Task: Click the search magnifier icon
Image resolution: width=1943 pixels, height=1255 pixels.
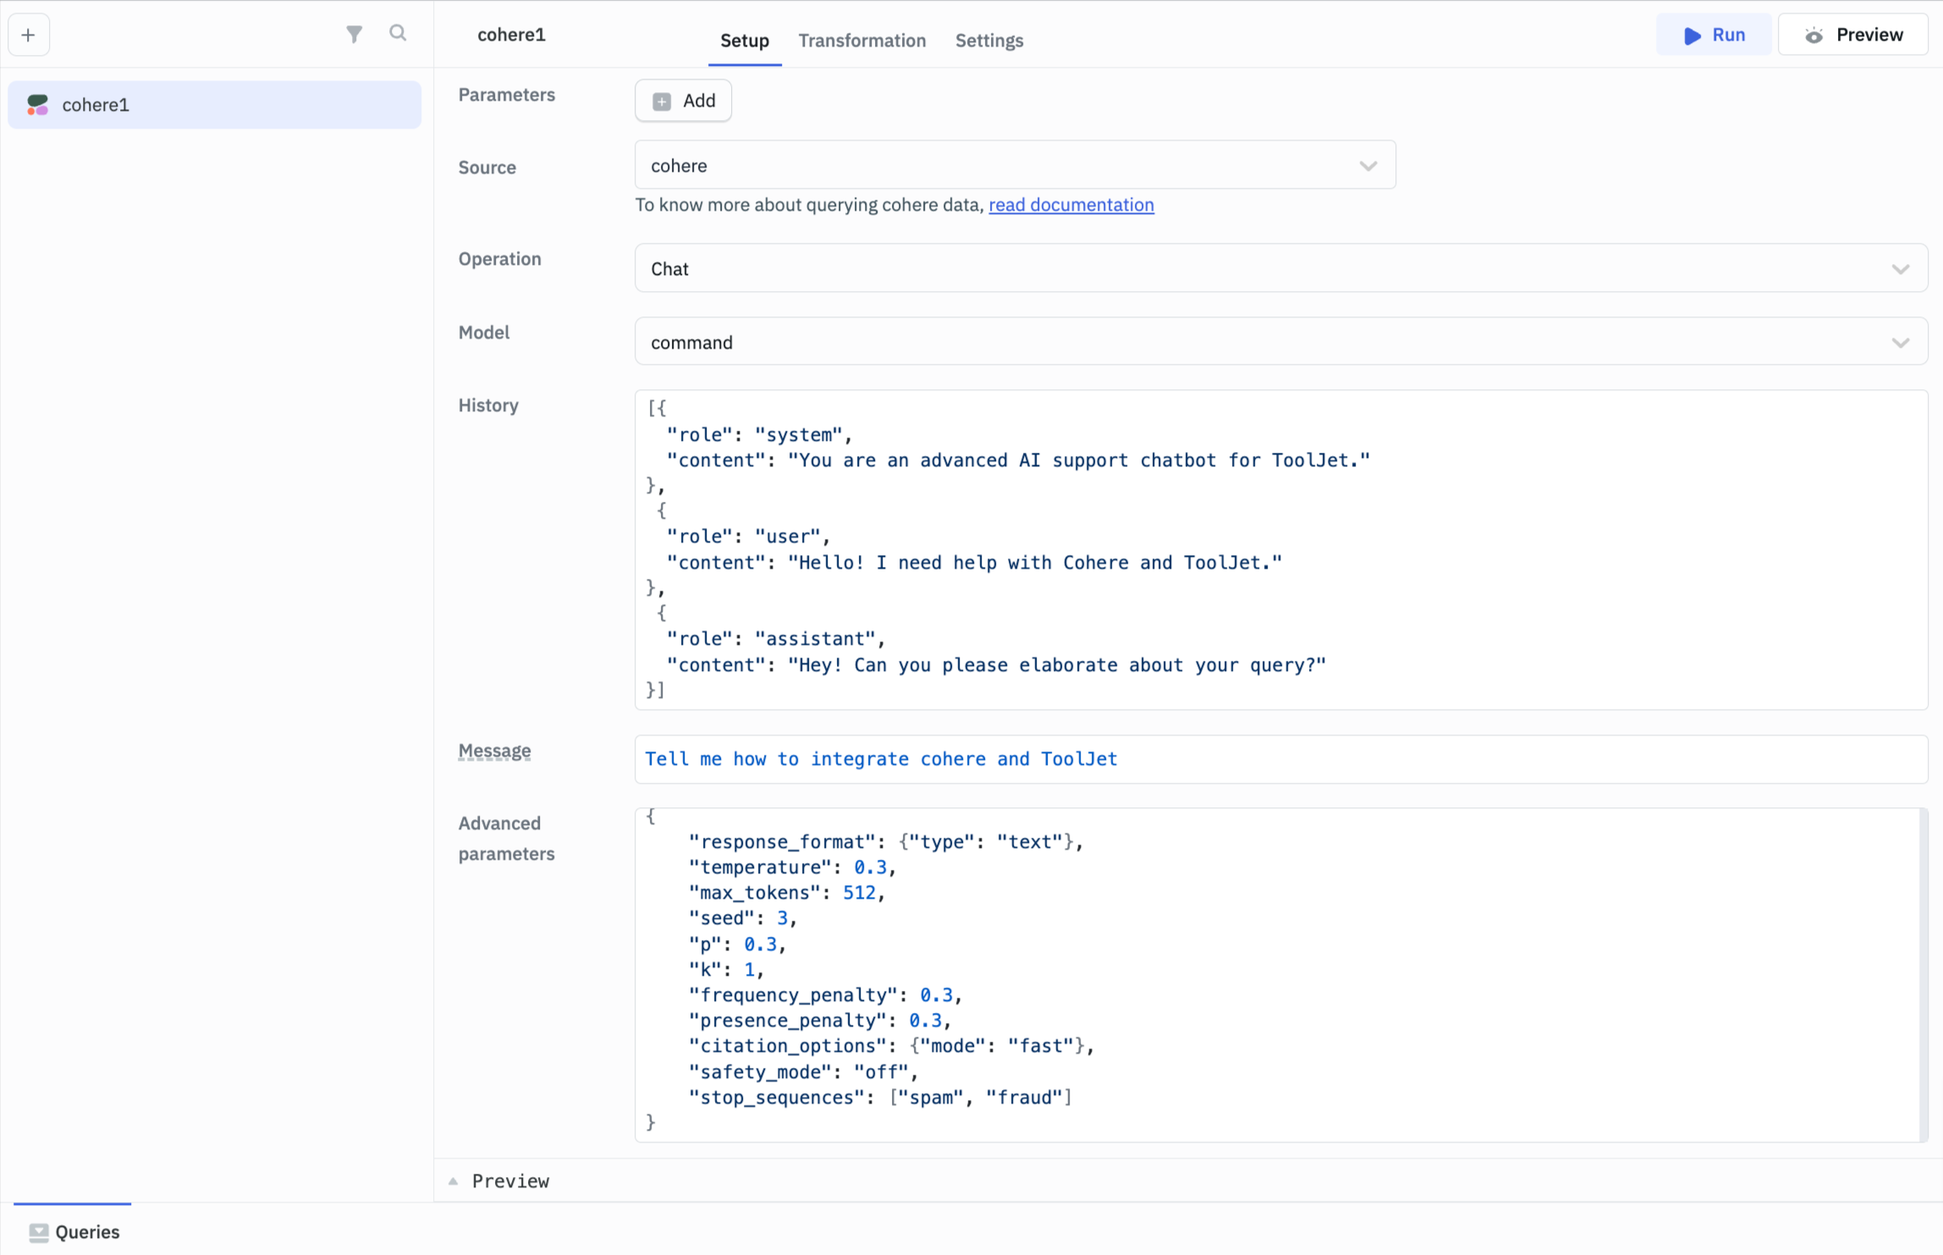Action: click(398, 33)
